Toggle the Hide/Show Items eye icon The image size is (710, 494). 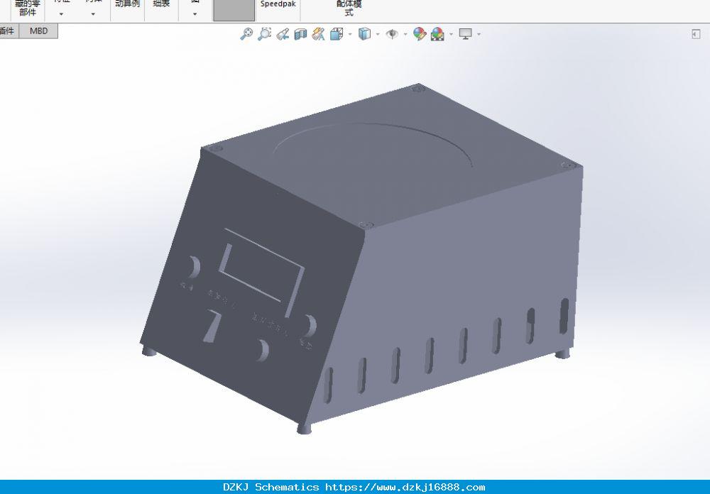(x=392, y=34)
